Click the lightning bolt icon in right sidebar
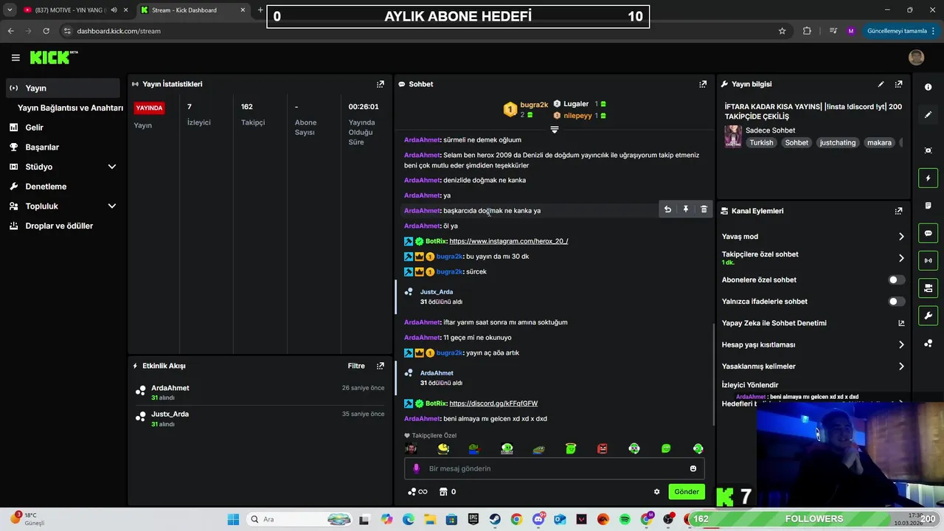 928,178
